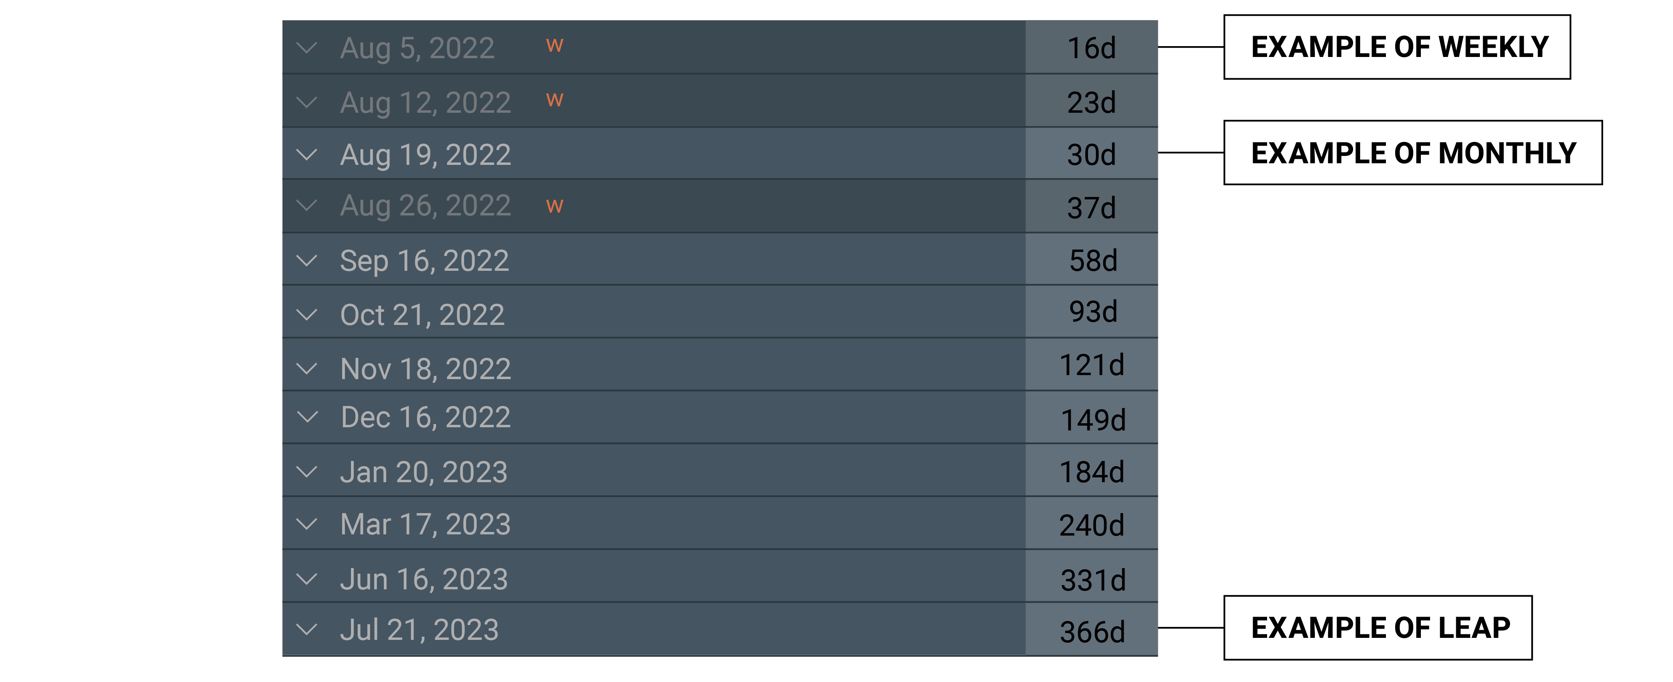Click the weekly 'W' marker on Aug 5

click(x=554, y=45)
